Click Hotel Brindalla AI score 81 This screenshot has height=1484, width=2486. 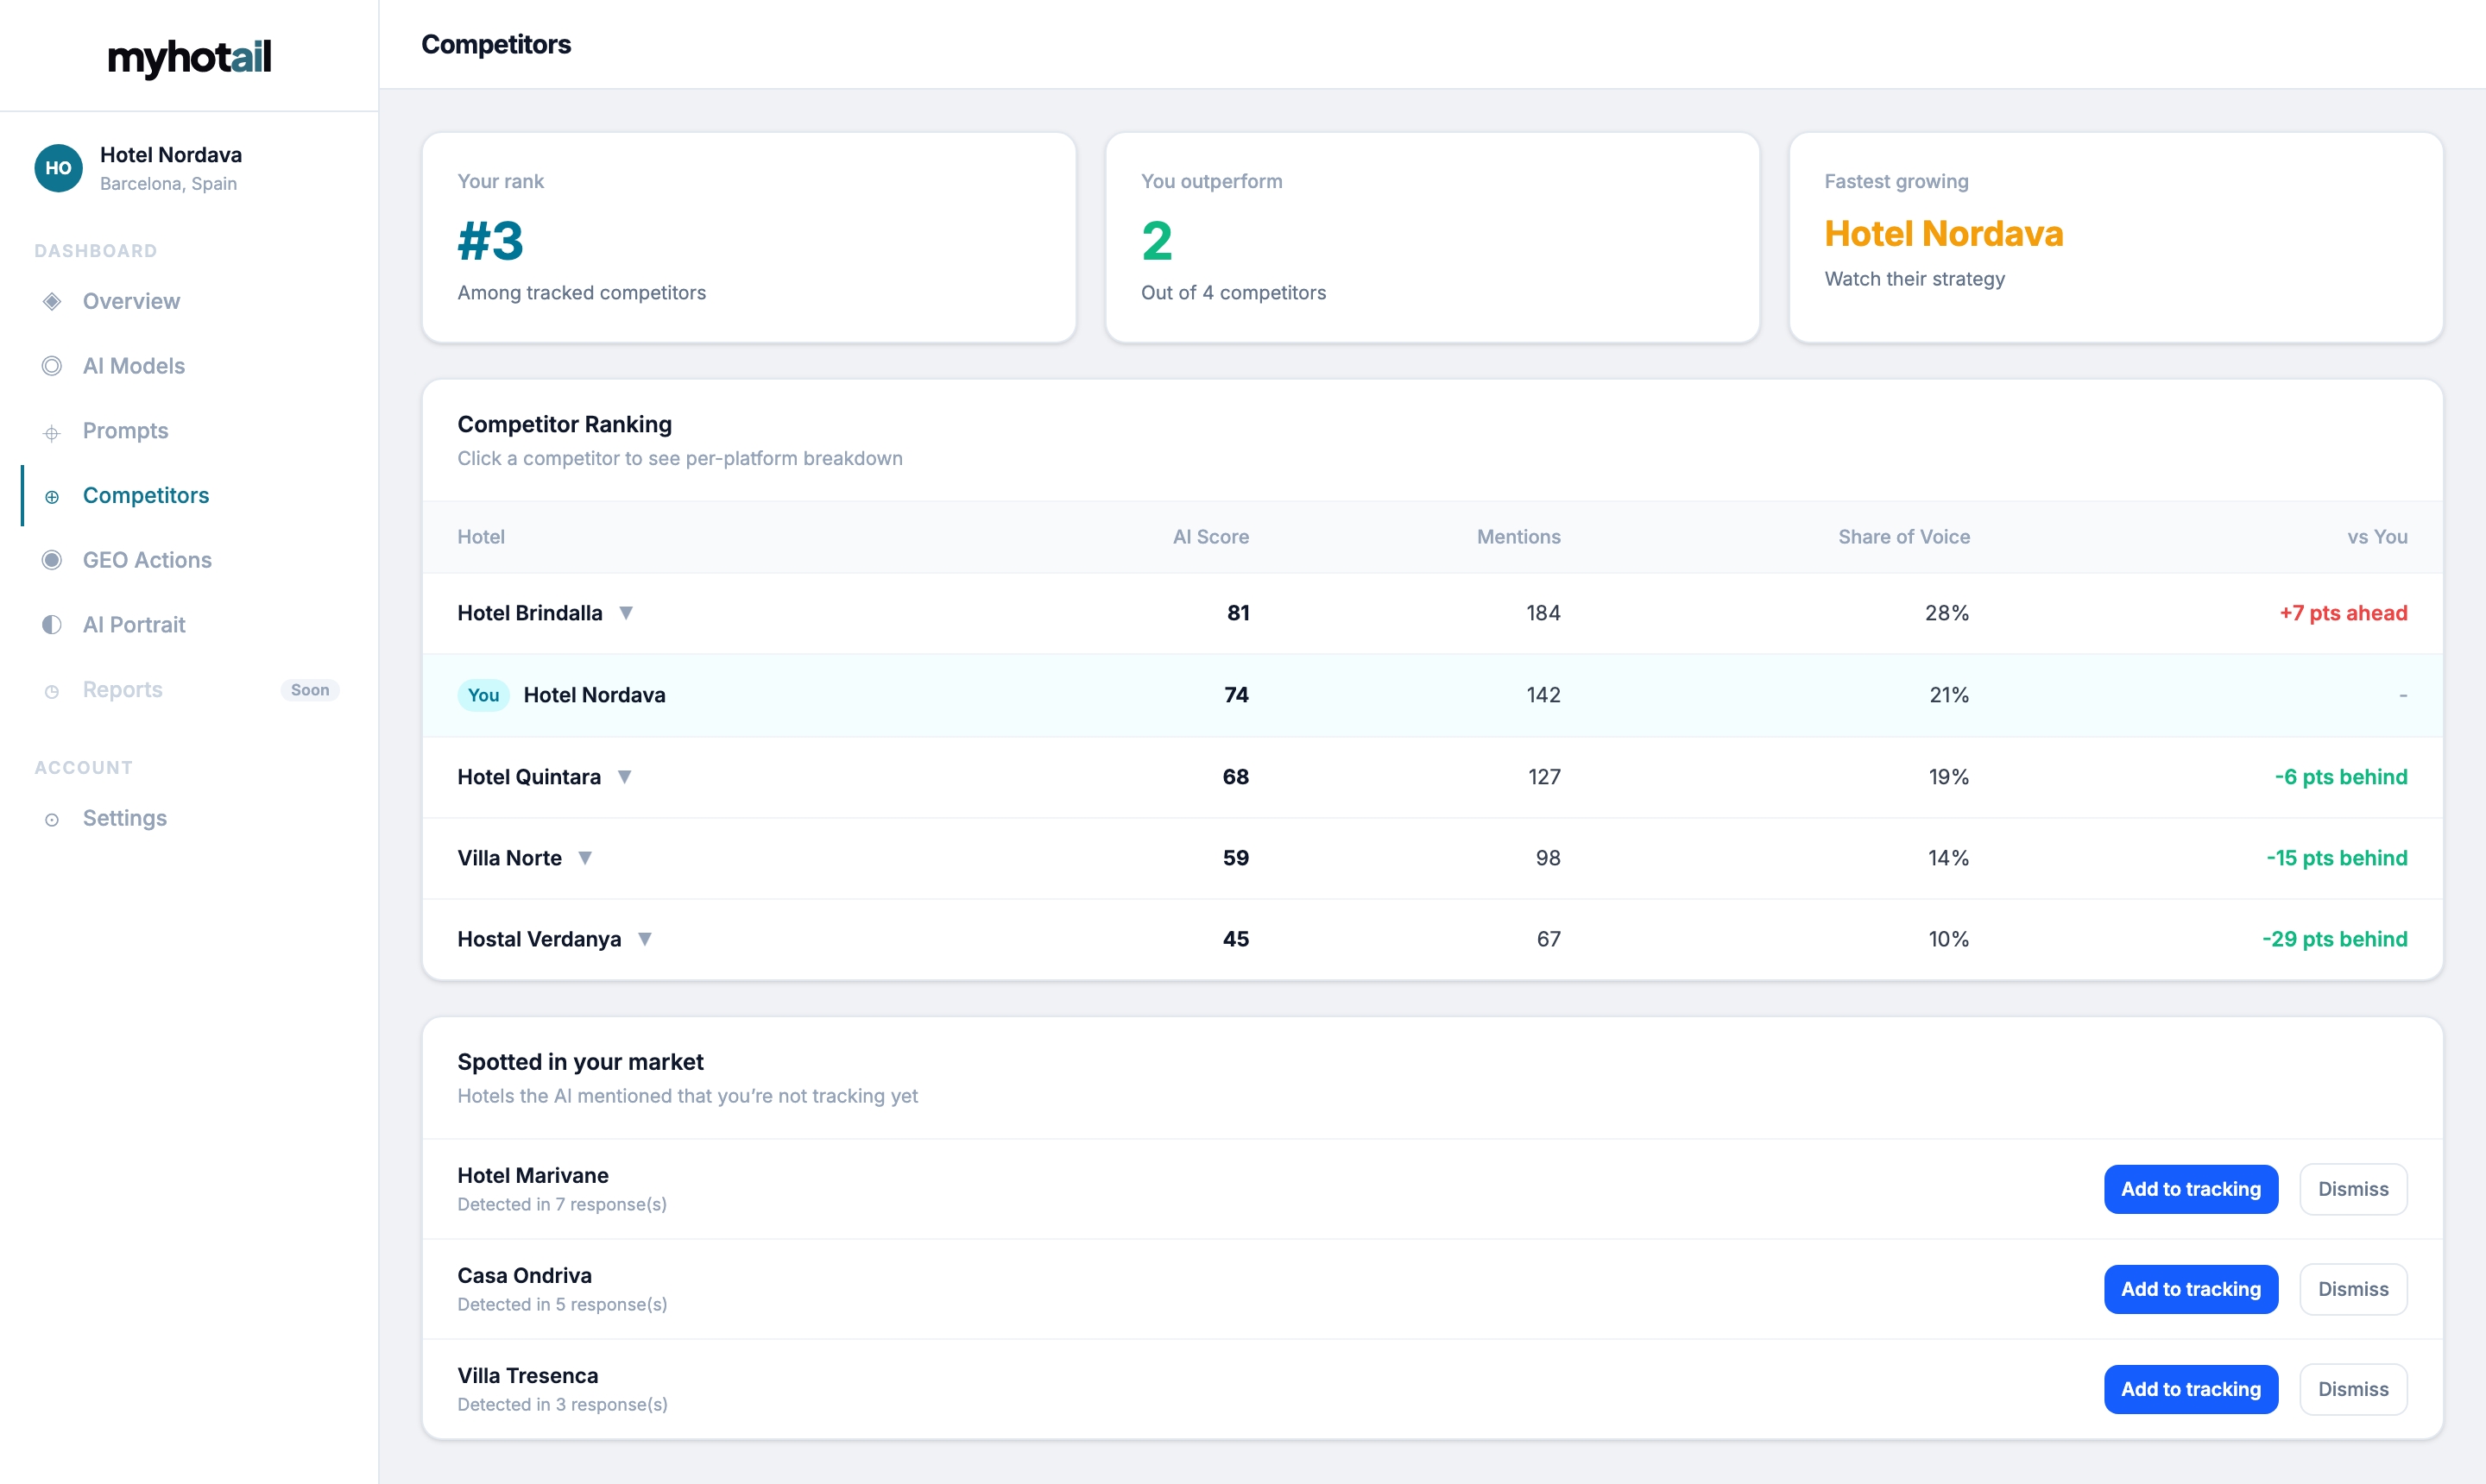coord(1239,613)
